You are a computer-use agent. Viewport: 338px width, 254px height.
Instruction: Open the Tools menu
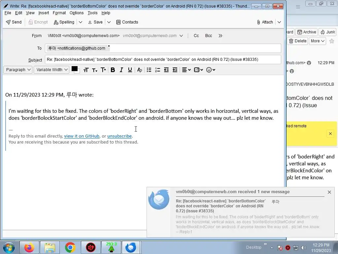[x=92, y=13]
